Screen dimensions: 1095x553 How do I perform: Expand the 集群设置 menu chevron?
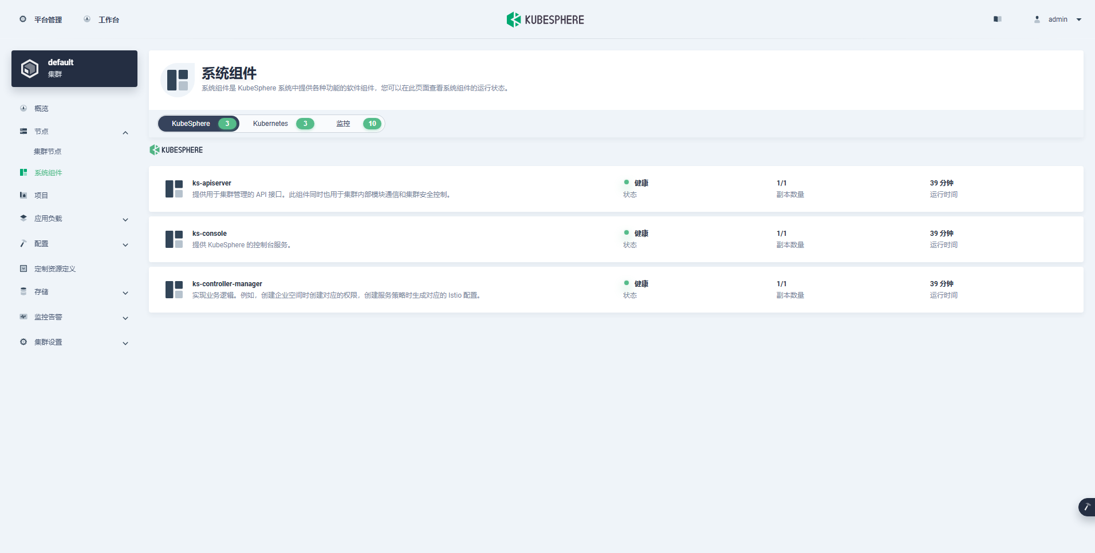(x=125, y=343)
